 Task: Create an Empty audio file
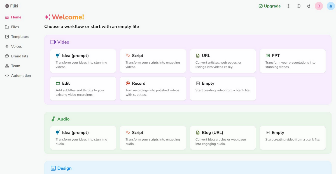click(293, 138)
